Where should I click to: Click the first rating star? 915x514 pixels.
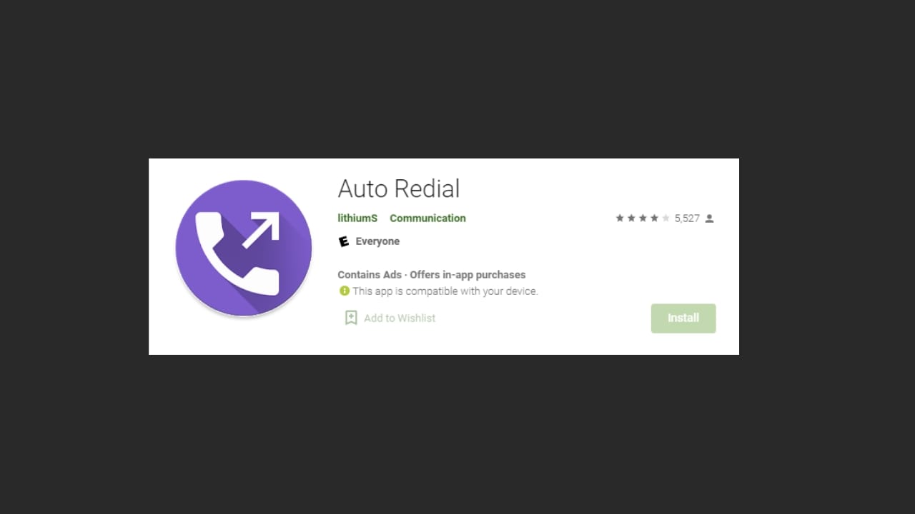click(620, 218)
